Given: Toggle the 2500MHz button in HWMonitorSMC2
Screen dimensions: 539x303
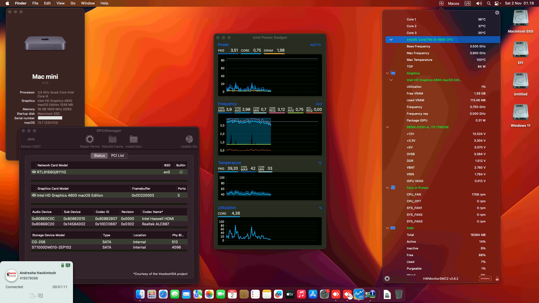Looking at the screenshot, I should pos(485,279).
